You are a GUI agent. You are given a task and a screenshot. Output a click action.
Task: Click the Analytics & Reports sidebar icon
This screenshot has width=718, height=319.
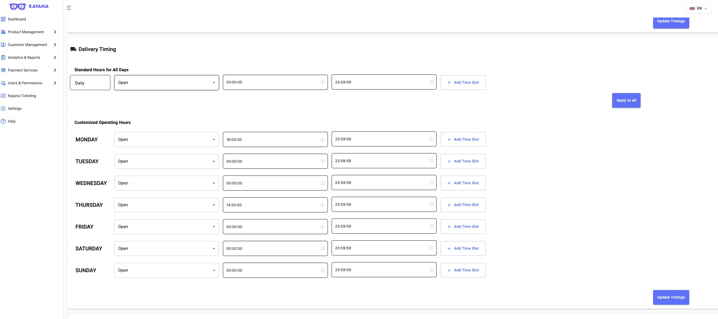click(x=3, y=58)
